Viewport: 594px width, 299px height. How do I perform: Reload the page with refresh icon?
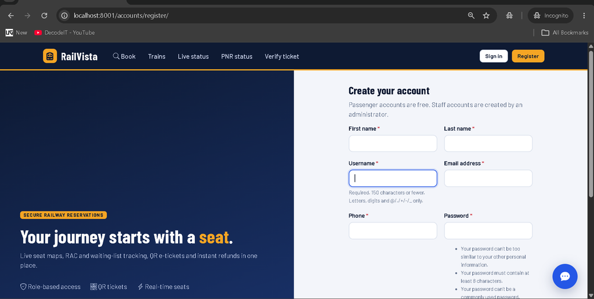pyautogui.click(x=44, y=16)
